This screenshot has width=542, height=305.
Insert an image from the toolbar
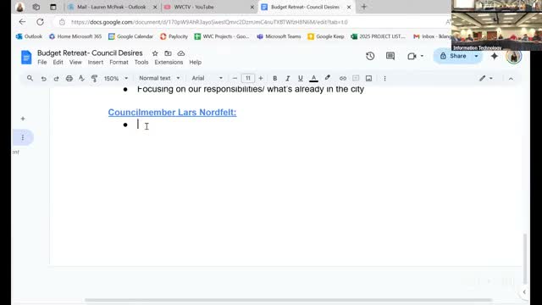369,79
